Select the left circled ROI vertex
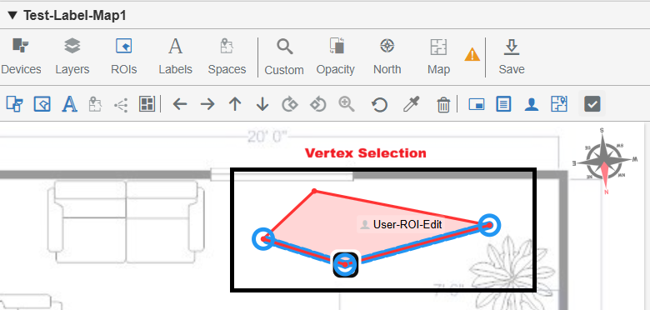650x310 pixels. click(263, 238)
